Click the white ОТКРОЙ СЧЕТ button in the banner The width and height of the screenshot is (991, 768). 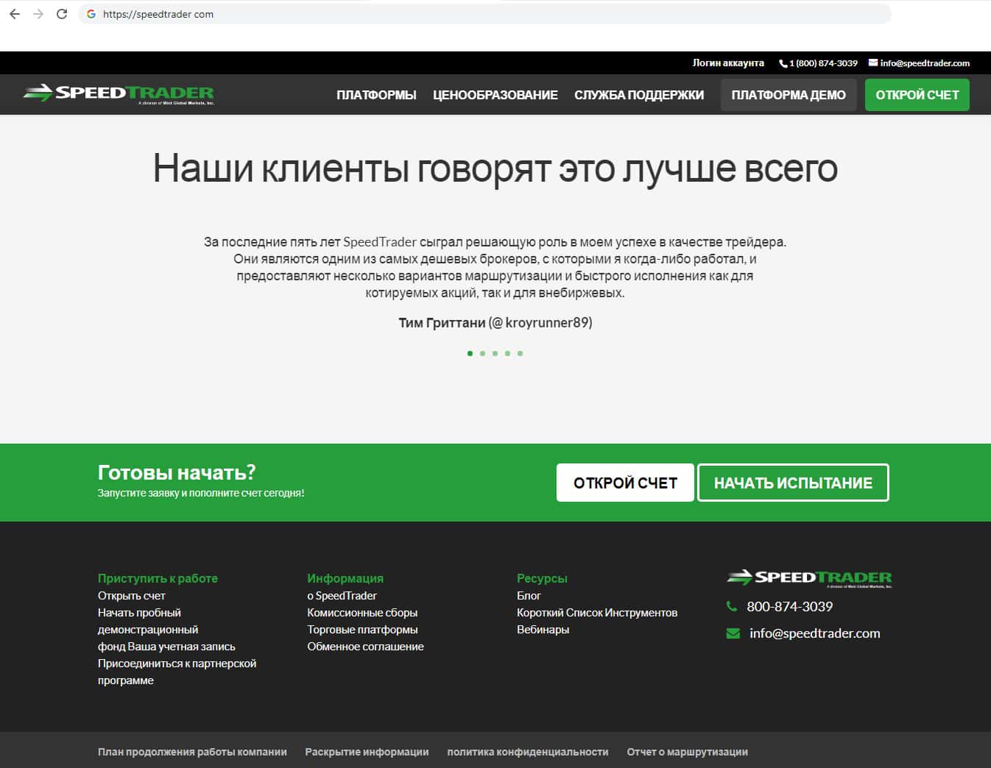pyautogui.click(x=625, y=483)
